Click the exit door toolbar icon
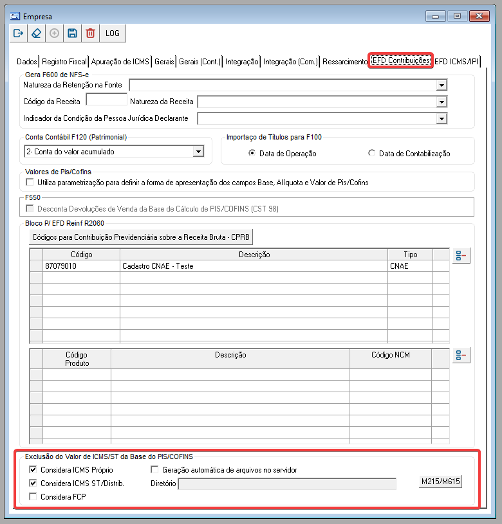The width and height of the screenshot is (502, 524). pos(19,33)
